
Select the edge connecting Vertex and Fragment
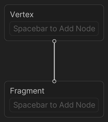54,61
